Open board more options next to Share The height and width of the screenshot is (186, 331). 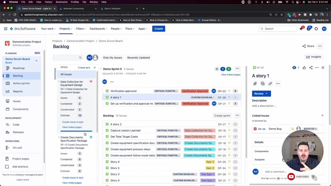[x=320, y=46]
